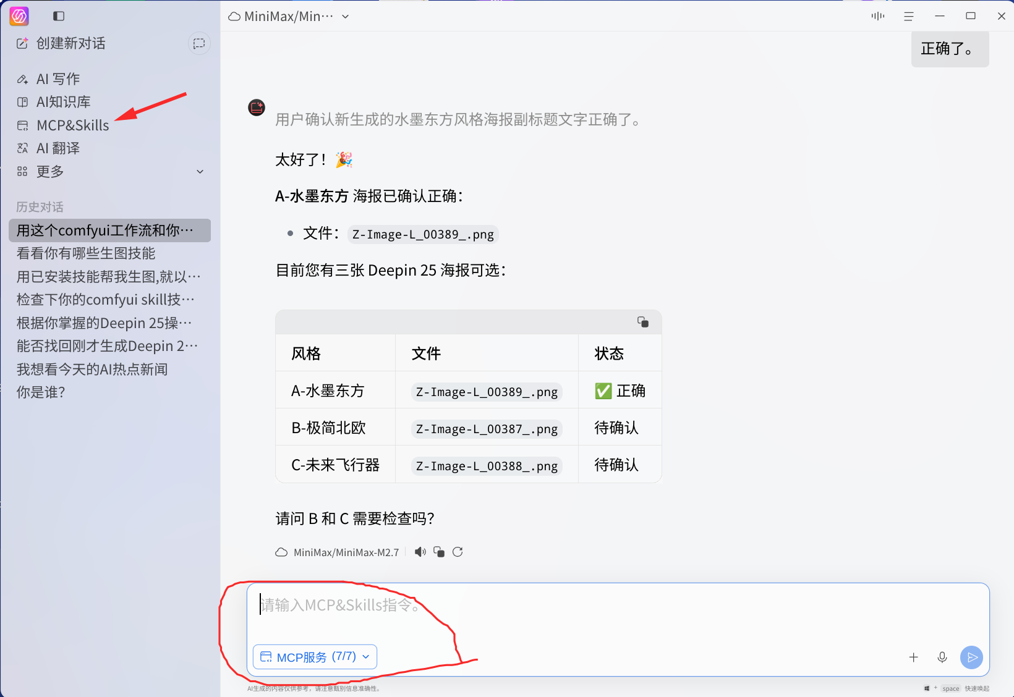1014x697 pixels.
Task: Select history chat 看看你有哪些生图技能
Action: (x=109, y=253)
